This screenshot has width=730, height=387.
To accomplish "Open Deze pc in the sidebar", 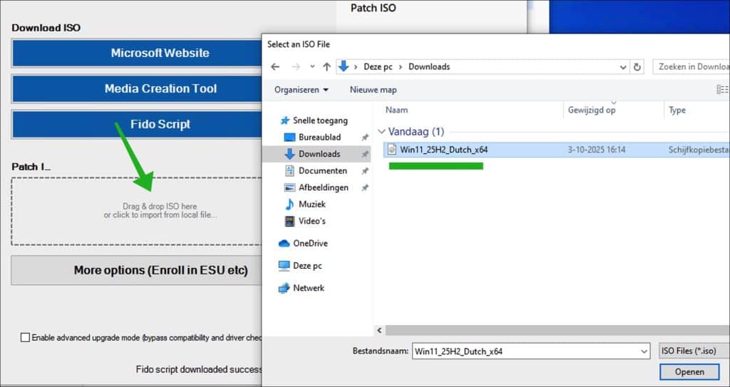I will coord(307,265).
